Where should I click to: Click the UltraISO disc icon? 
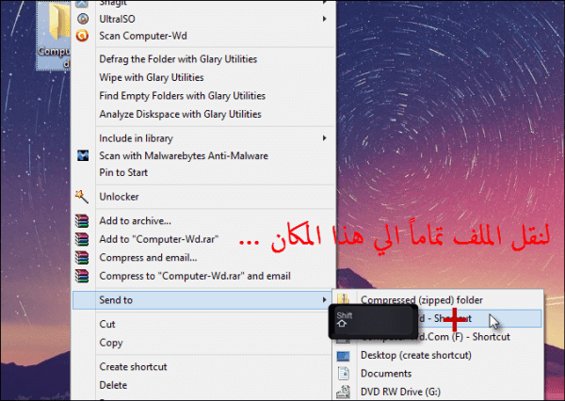click(83, 19)
